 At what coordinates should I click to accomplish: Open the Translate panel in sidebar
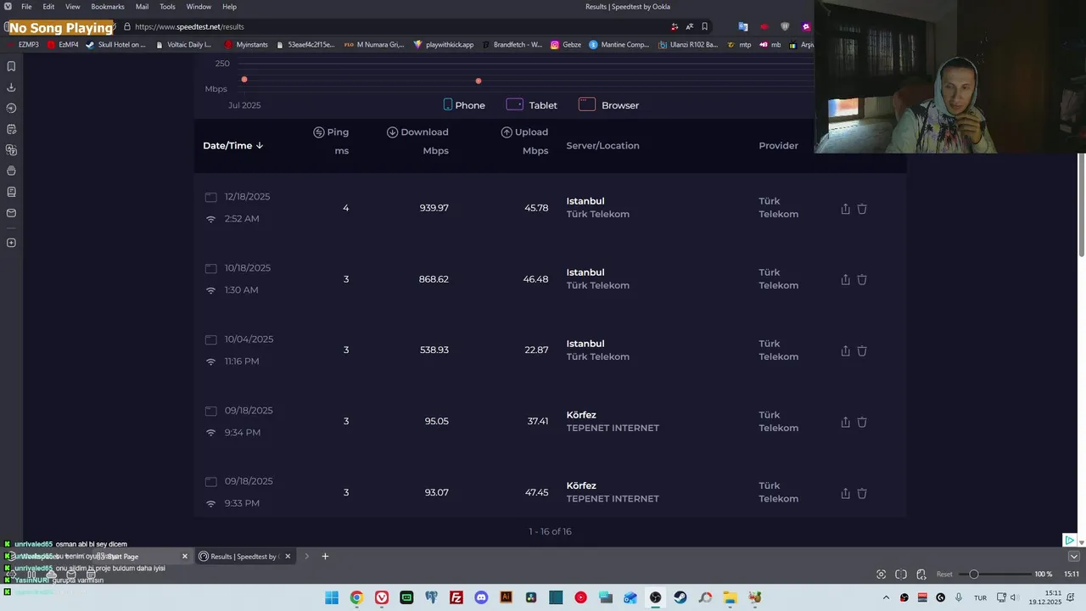click(x=11, y=150)
